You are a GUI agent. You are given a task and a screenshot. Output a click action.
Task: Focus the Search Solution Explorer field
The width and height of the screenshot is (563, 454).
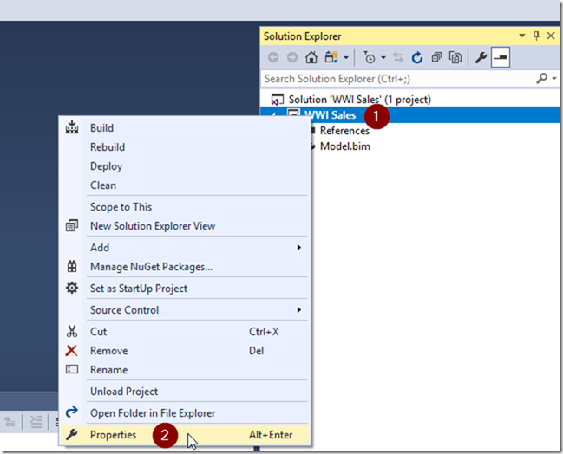tap(398, 79)
